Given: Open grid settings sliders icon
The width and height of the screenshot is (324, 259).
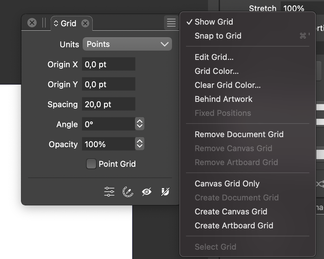Looking at the screenshot, I should tap(109, 192).
